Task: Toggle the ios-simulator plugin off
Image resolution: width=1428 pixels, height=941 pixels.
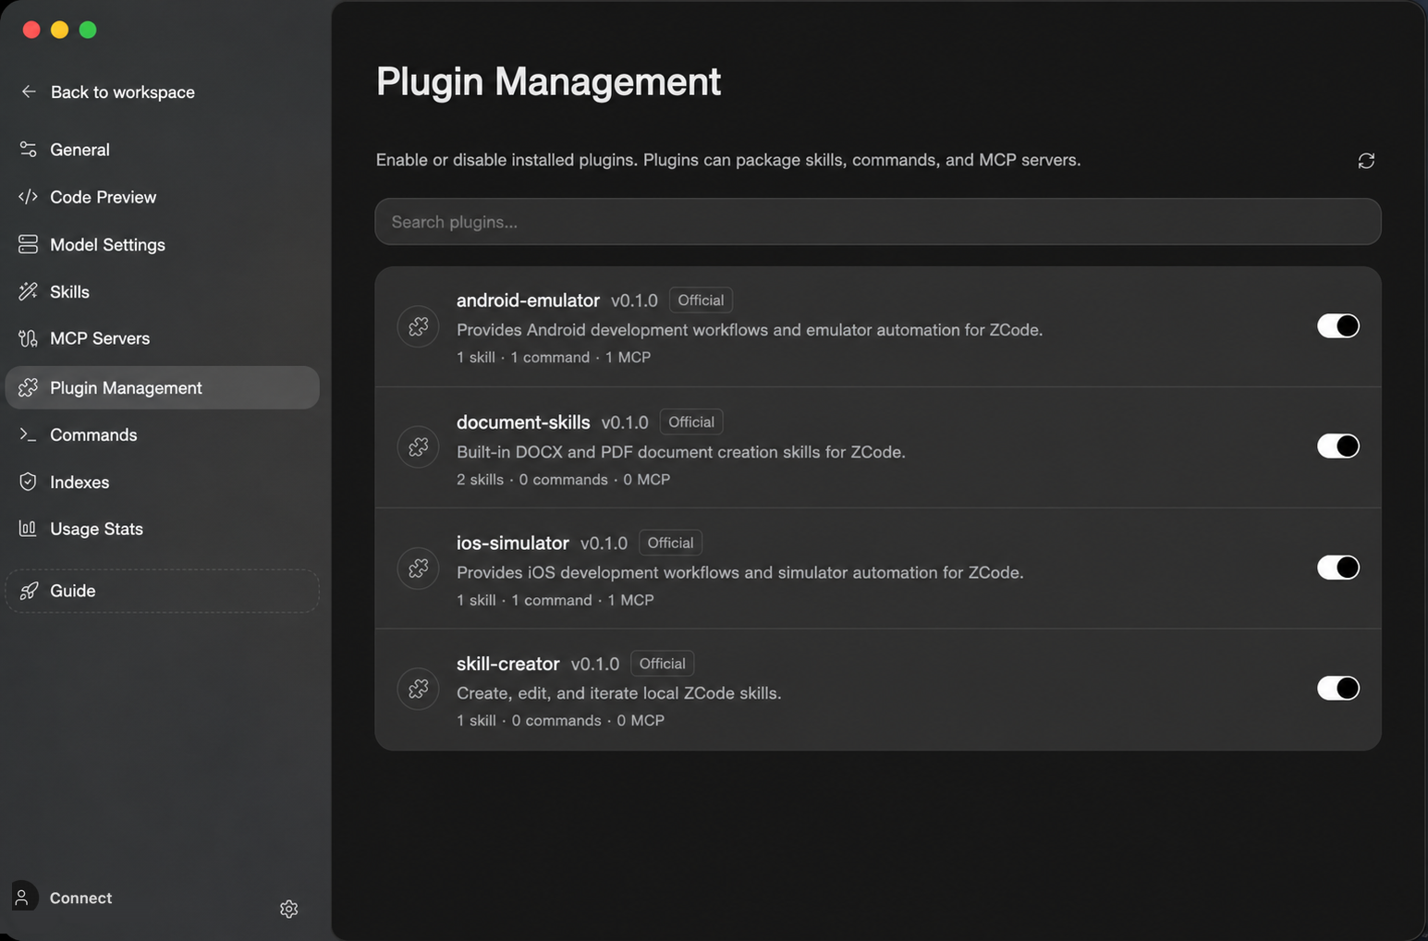Action: tap(1338, 567)
